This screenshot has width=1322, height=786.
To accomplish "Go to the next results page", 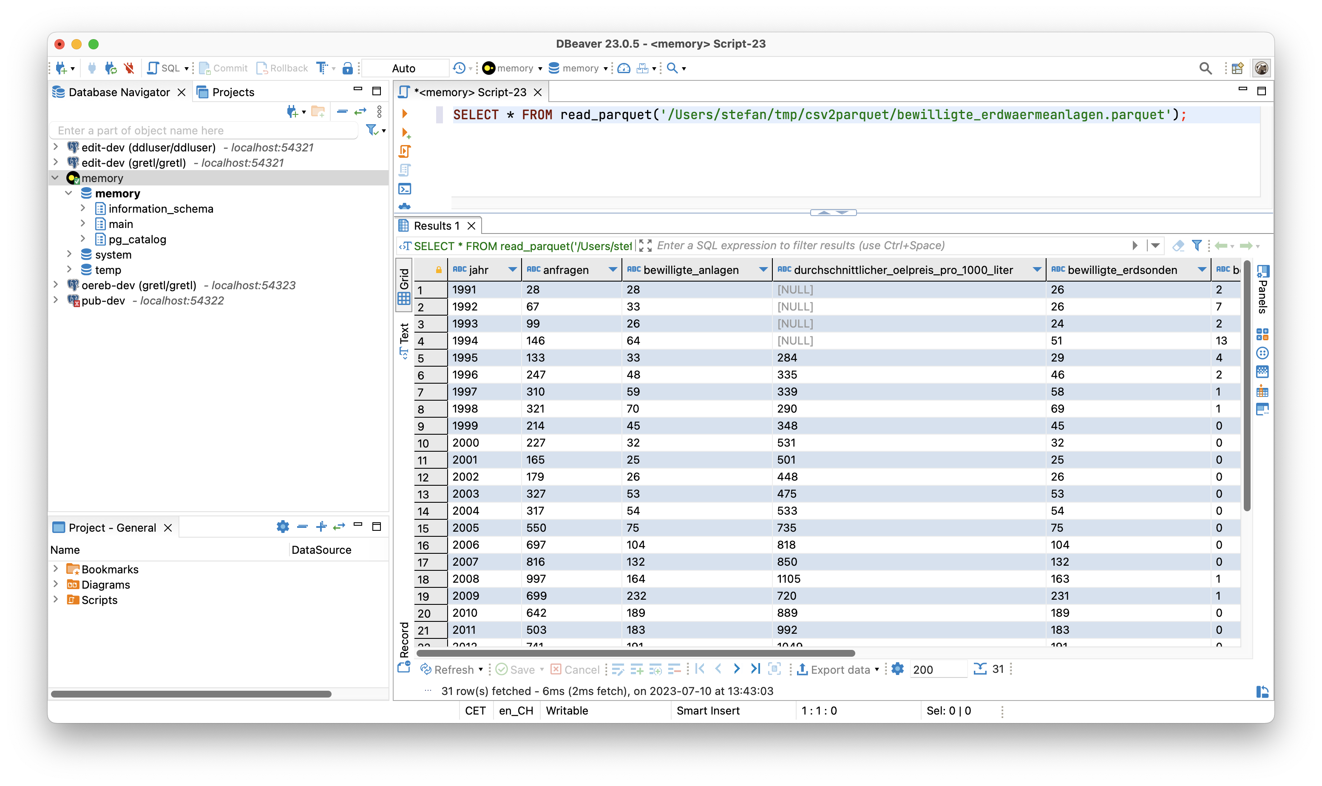I will 736,669.
